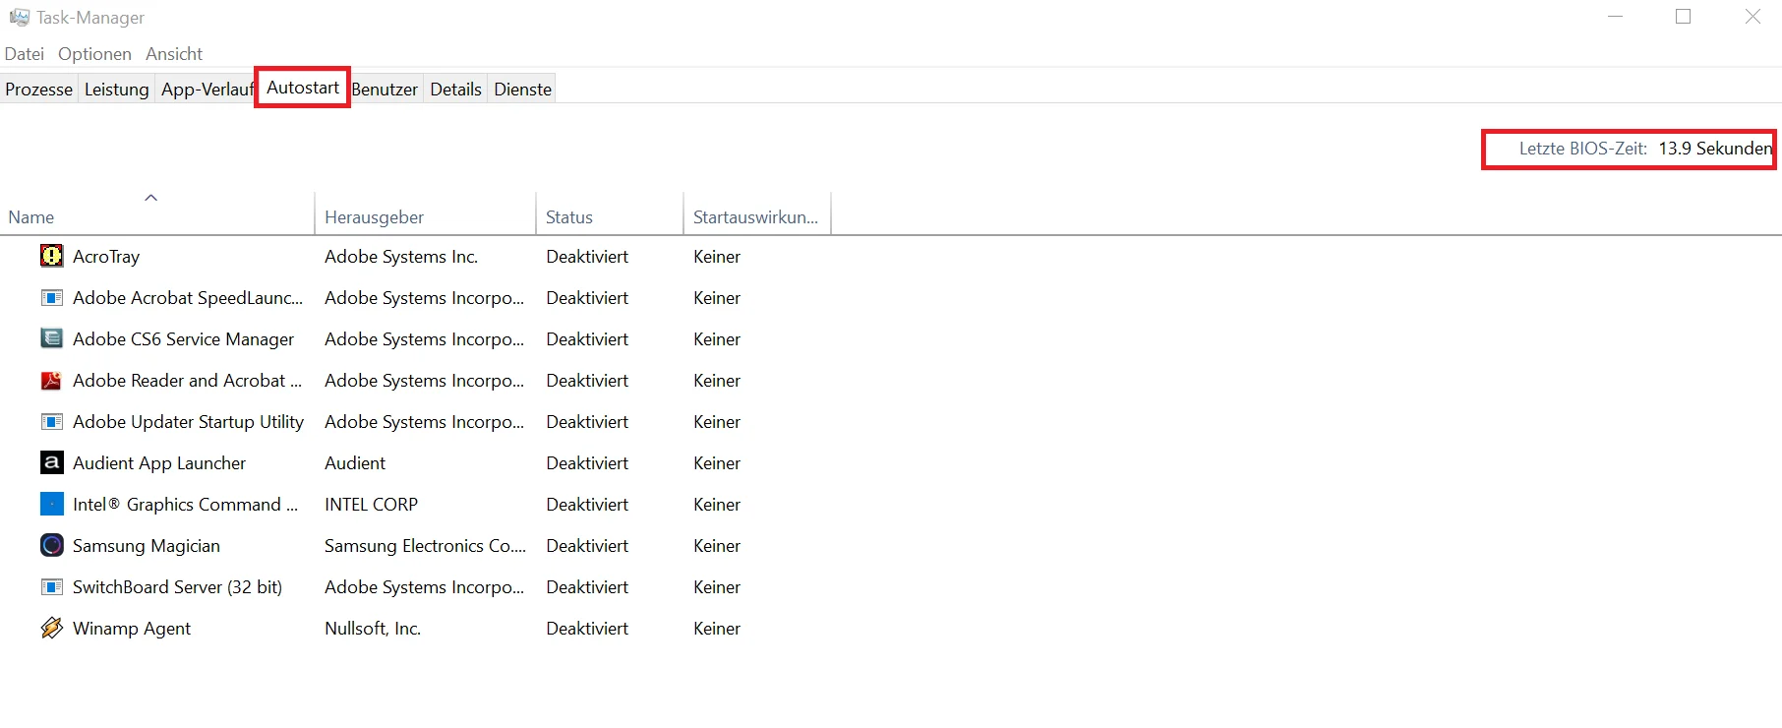
Task: Select the SwitchBoard Server (32 bit) entry
Action: point(177,587)
